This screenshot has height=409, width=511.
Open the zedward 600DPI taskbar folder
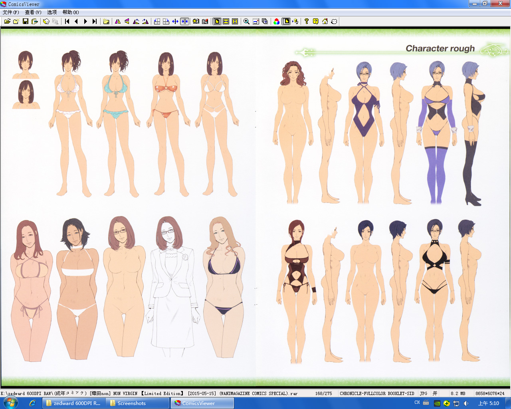click(x=74, y=403)
